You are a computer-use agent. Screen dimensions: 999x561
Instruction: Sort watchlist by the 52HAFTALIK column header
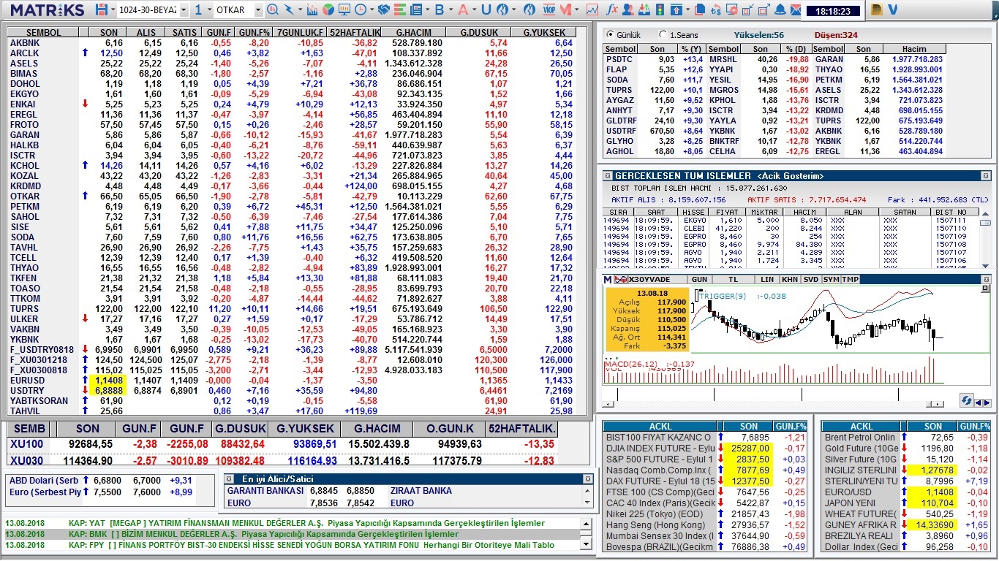coord(355,33)
